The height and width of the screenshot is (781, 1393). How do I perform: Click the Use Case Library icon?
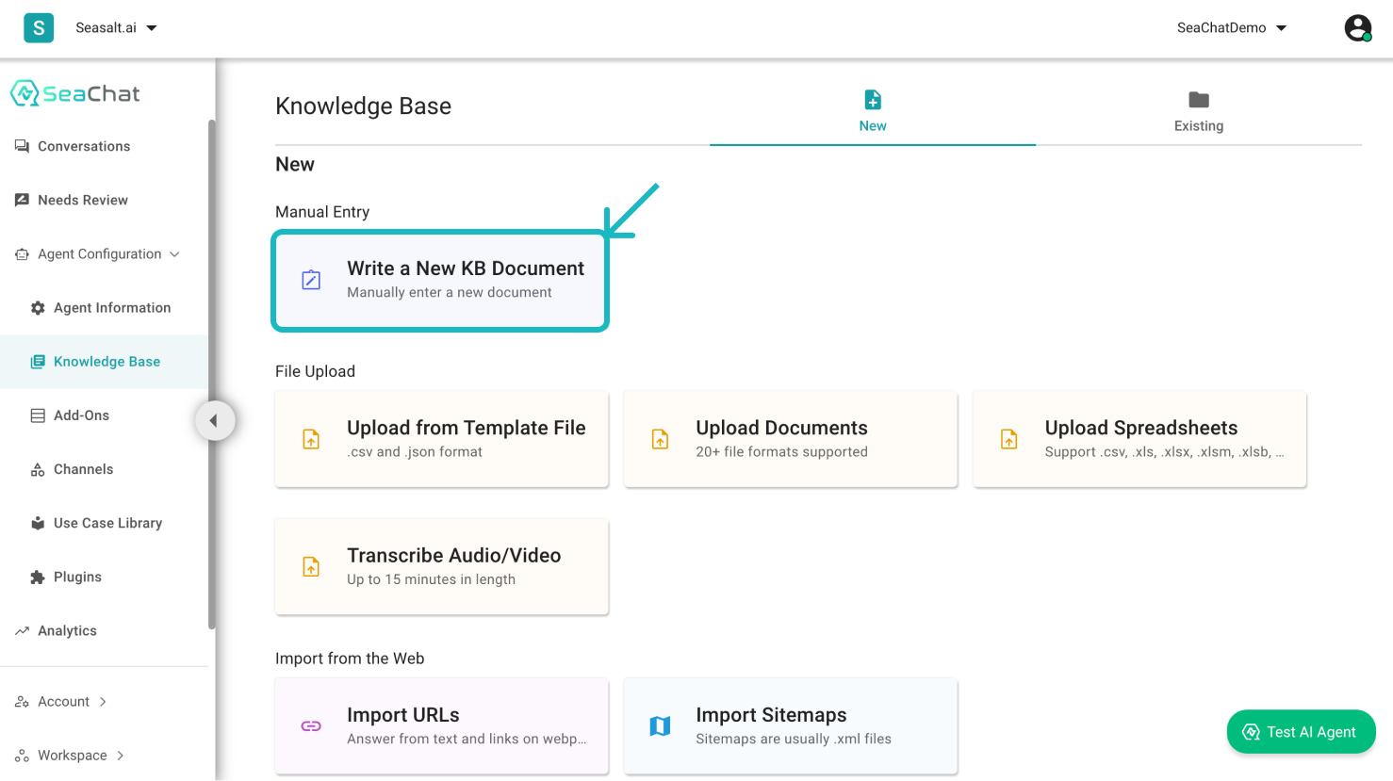click(38, 523)
